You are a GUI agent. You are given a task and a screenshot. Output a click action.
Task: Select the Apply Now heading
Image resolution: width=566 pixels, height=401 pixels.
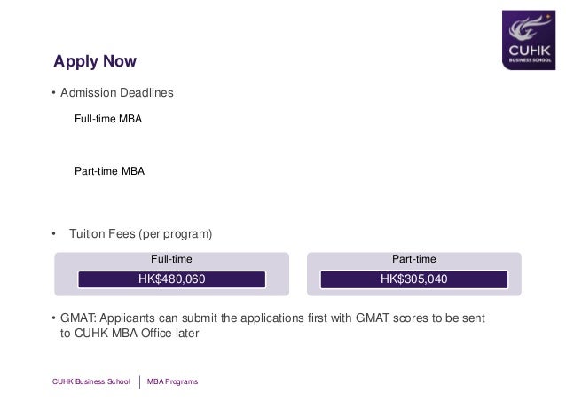(x=95, y=61)
